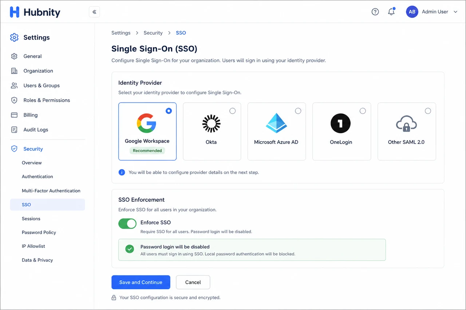
Task: Click the blue info icon below the providers
Action: point(122,172)
